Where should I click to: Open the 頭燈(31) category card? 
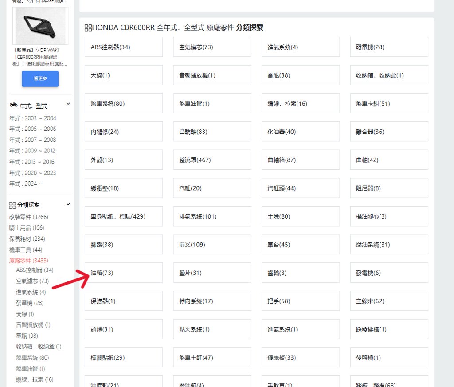(124, 329)
